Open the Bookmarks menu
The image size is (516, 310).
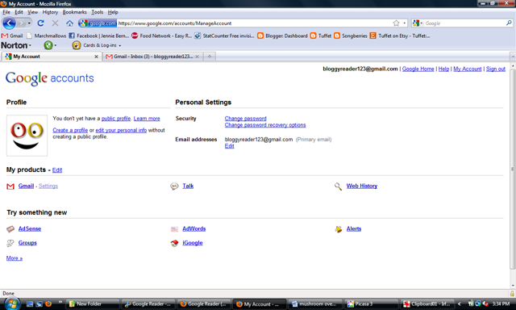point(74,12)
